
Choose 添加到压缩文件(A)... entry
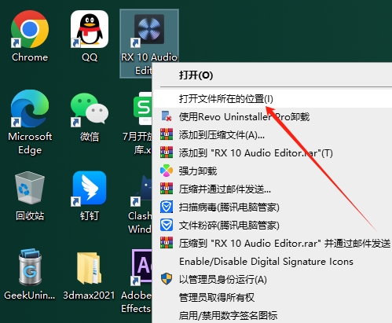tap(272, 135)
